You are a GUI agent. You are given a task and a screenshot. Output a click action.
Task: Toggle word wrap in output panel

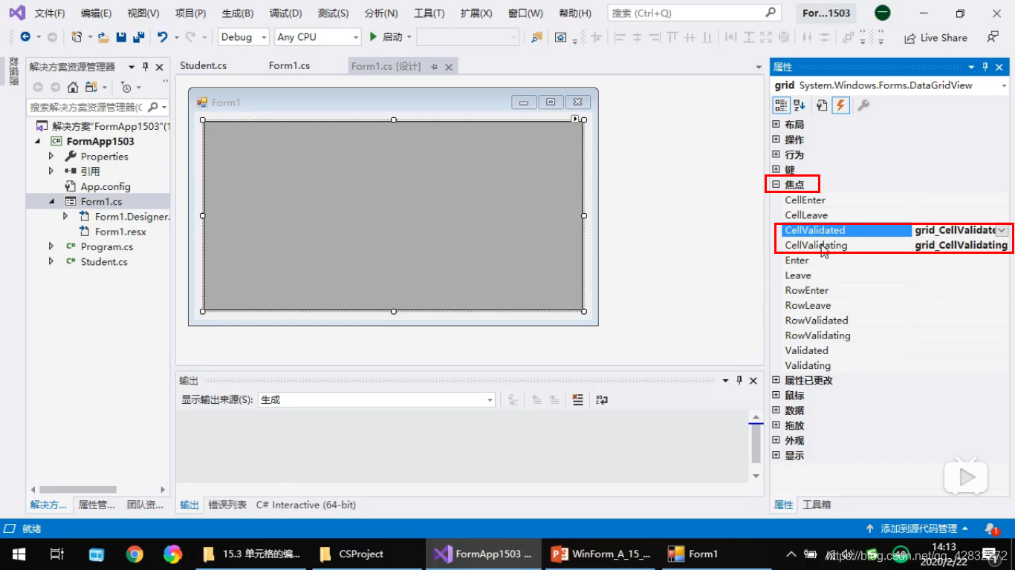tap(602, 400)
